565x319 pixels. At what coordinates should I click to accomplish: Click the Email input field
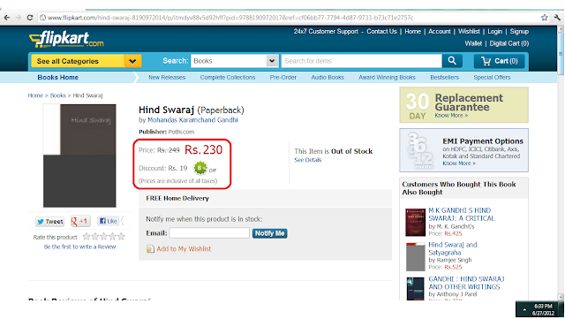(x=209, y=233)
